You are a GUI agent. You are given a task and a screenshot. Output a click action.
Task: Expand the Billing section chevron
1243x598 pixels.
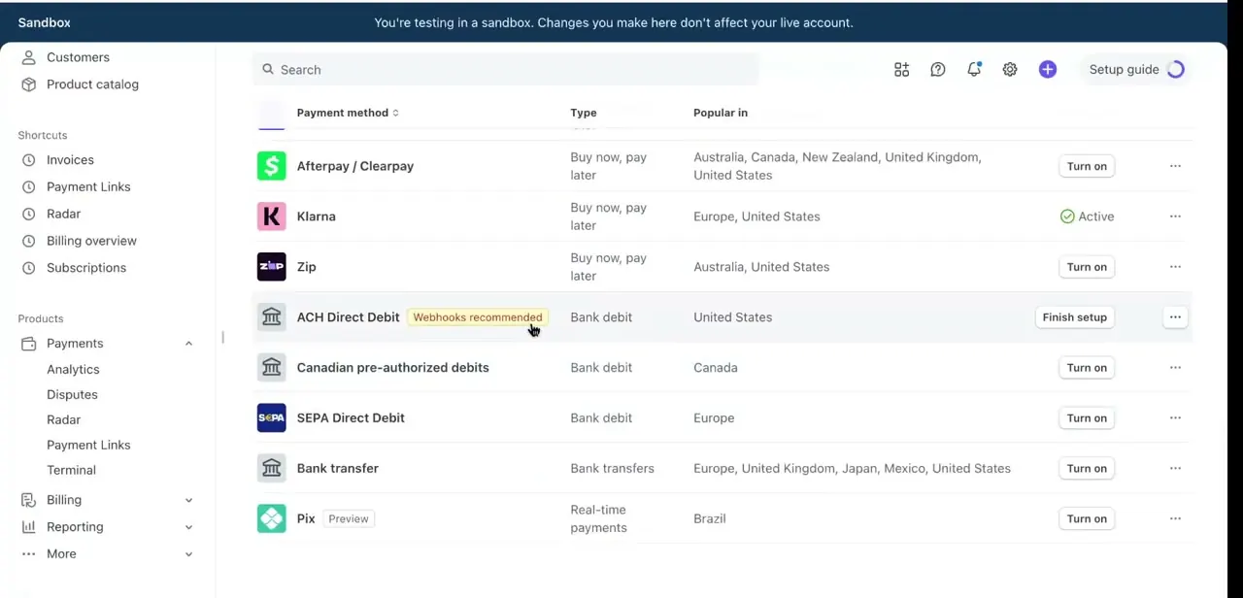[188, 500]
